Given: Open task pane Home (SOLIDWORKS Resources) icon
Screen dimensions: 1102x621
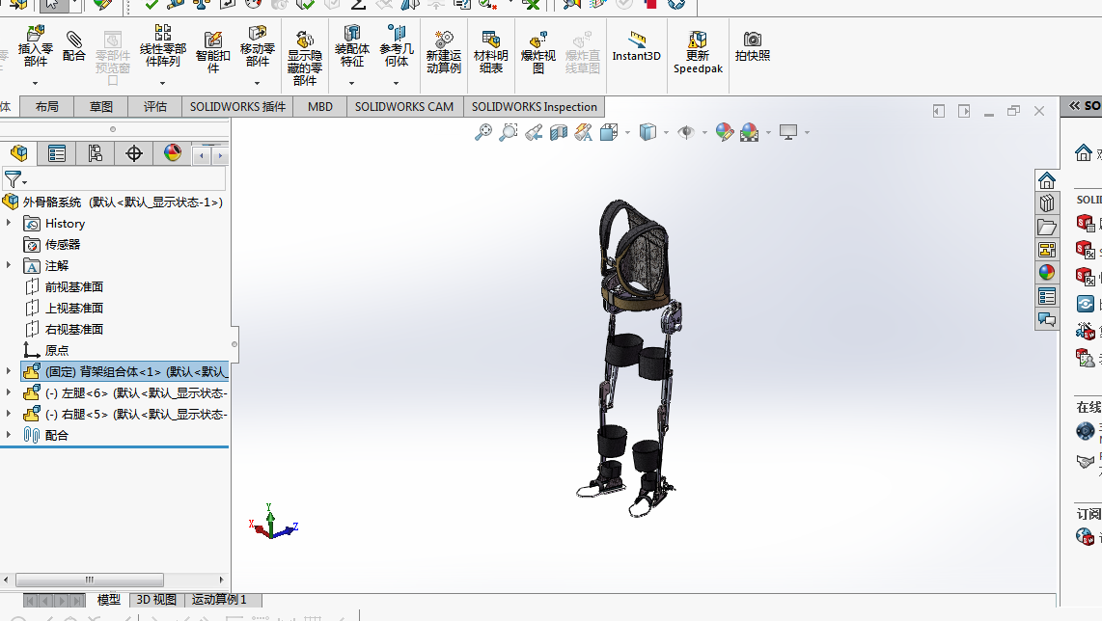Looking at the screenshot, I should [x=1046, y=180].
